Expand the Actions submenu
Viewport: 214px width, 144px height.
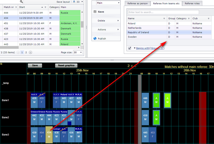(118, 29)
